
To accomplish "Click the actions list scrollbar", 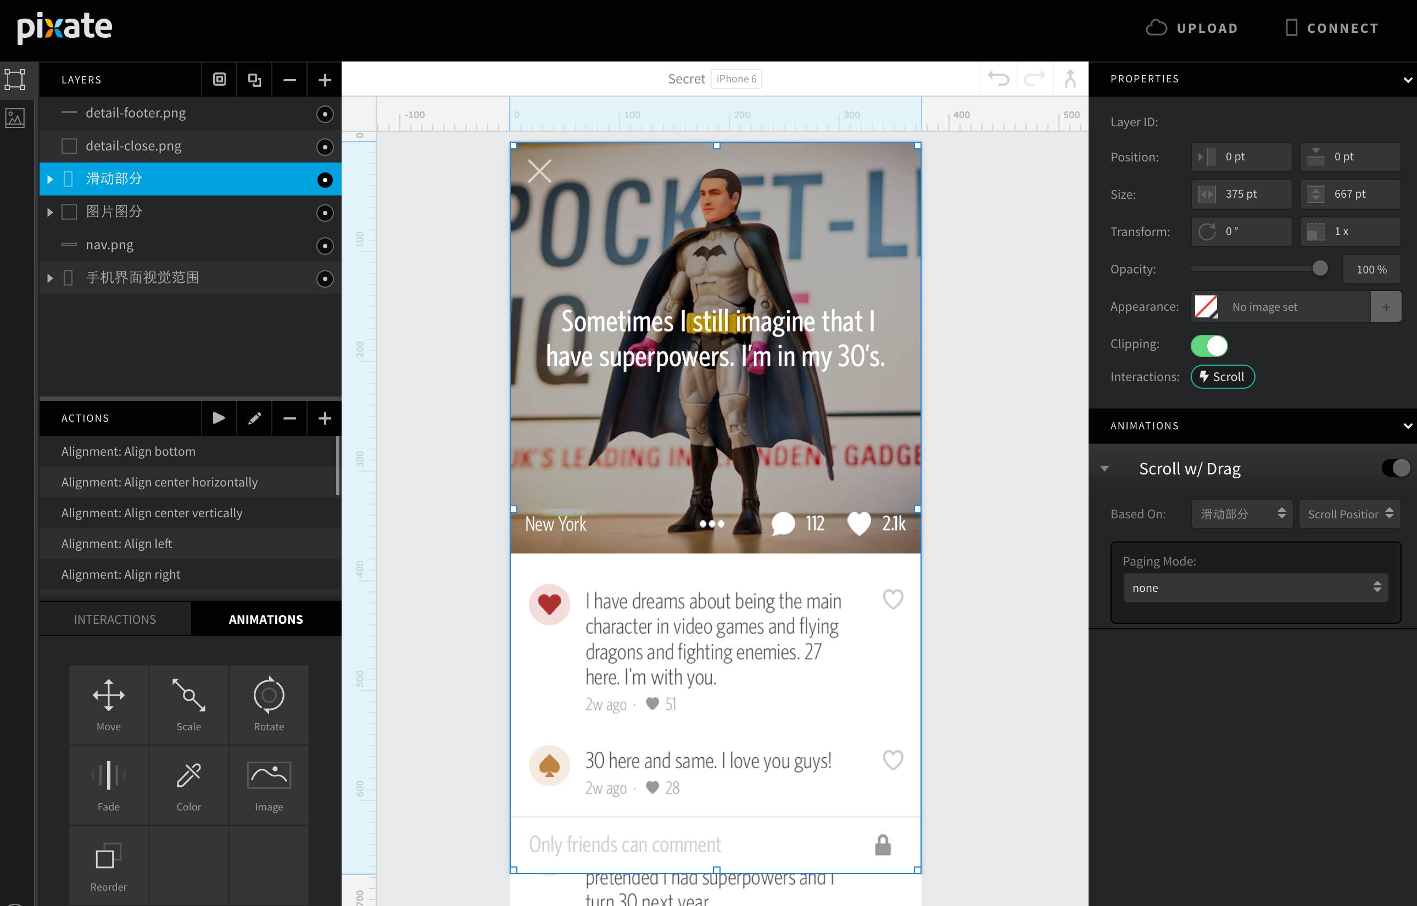I will (x=338, y=466).
